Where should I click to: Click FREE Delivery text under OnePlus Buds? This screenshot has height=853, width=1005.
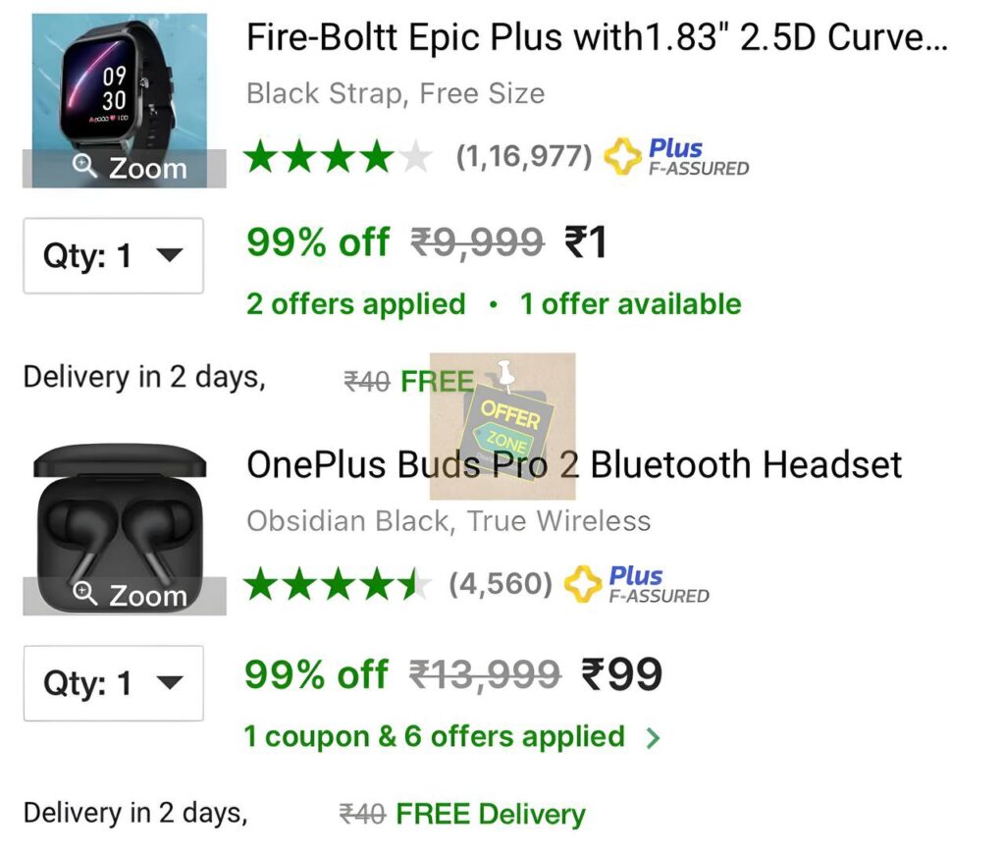[x=490, y=814]
